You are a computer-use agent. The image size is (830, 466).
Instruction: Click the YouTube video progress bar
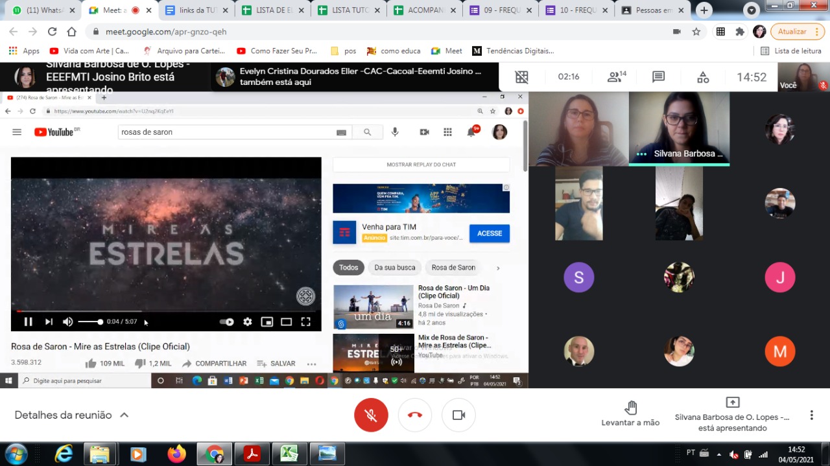pos(166,311)
